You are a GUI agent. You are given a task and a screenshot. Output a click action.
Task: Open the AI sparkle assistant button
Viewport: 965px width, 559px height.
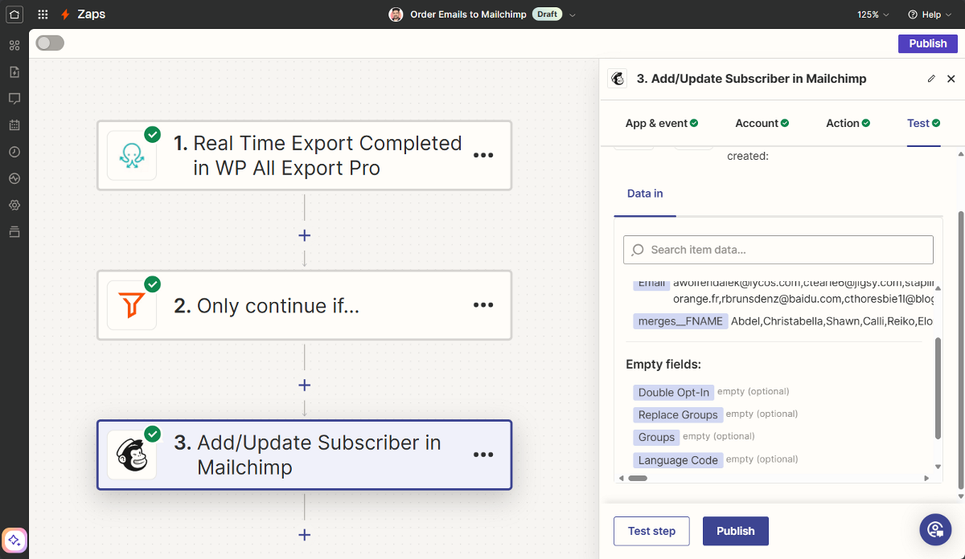pos(14,541)
